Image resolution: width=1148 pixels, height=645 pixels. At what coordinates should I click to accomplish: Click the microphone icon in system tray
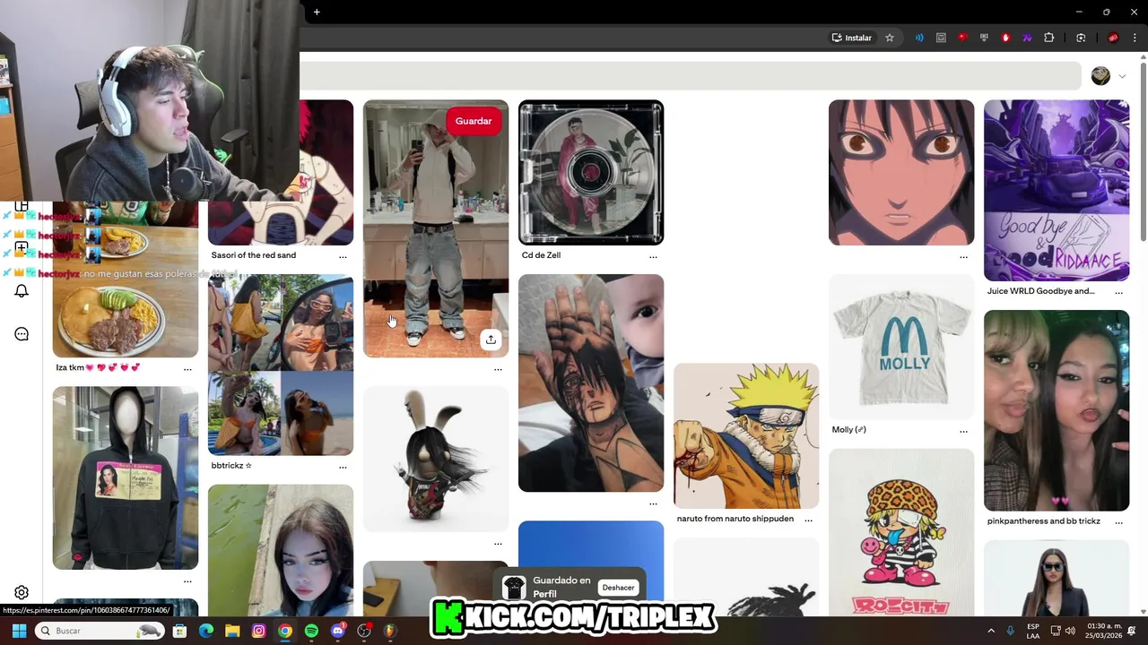(x=1011, y=631)
